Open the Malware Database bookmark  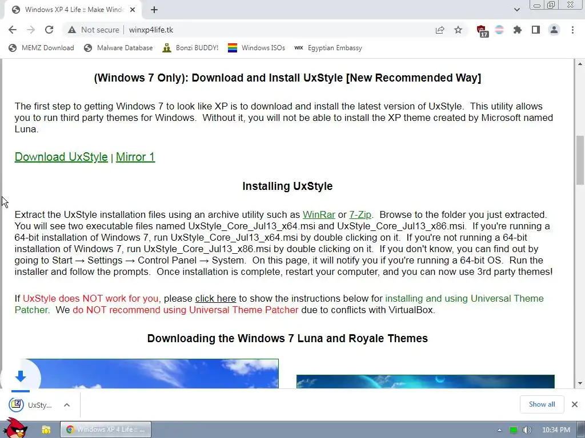click(118, 48)
